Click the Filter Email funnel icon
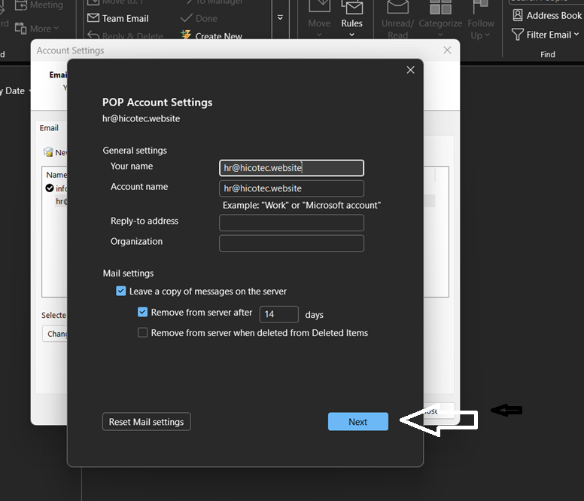 517,35
